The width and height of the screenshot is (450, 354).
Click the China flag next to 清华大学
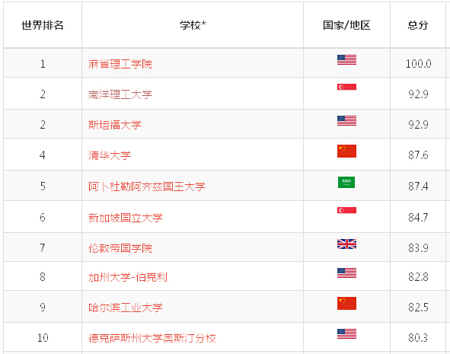346,151
